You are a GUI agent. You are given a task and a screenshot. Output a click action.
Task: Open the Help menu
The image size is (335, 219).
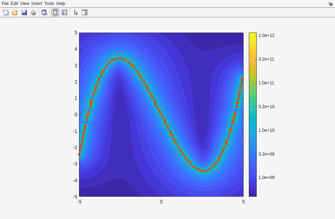61,4
